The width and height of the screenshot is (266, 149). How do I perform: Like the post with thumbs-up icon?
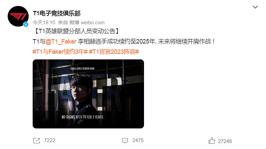coord(212,141)
